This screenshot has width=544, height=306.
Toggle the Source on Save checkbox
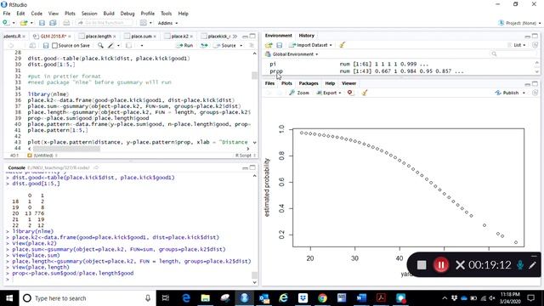[54, 45]
